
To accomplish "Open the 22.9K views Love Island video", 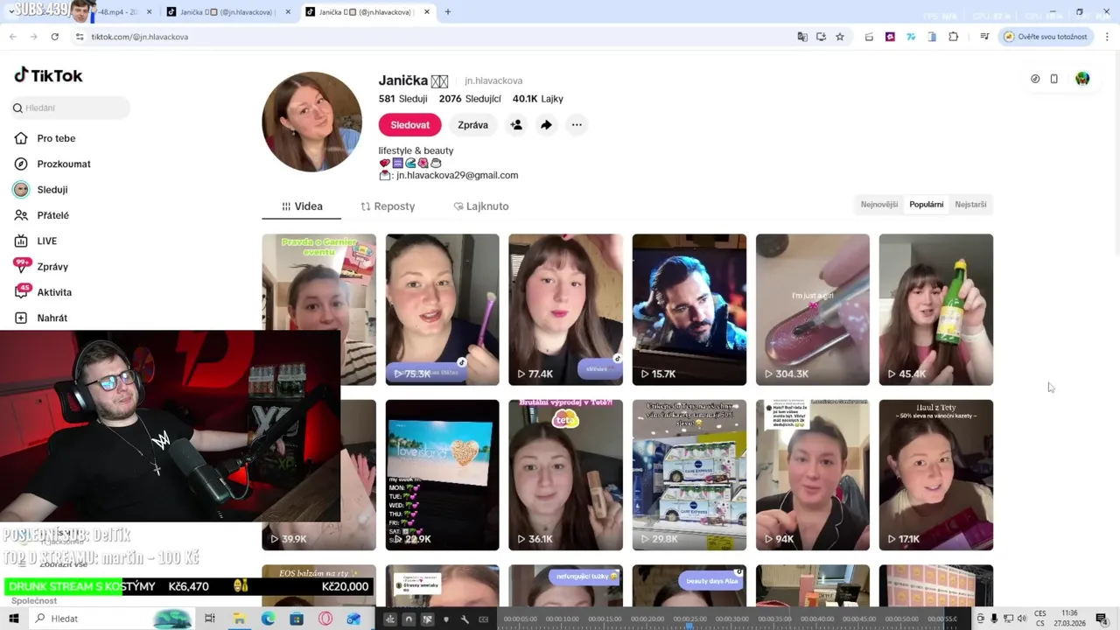I will 442,475.
